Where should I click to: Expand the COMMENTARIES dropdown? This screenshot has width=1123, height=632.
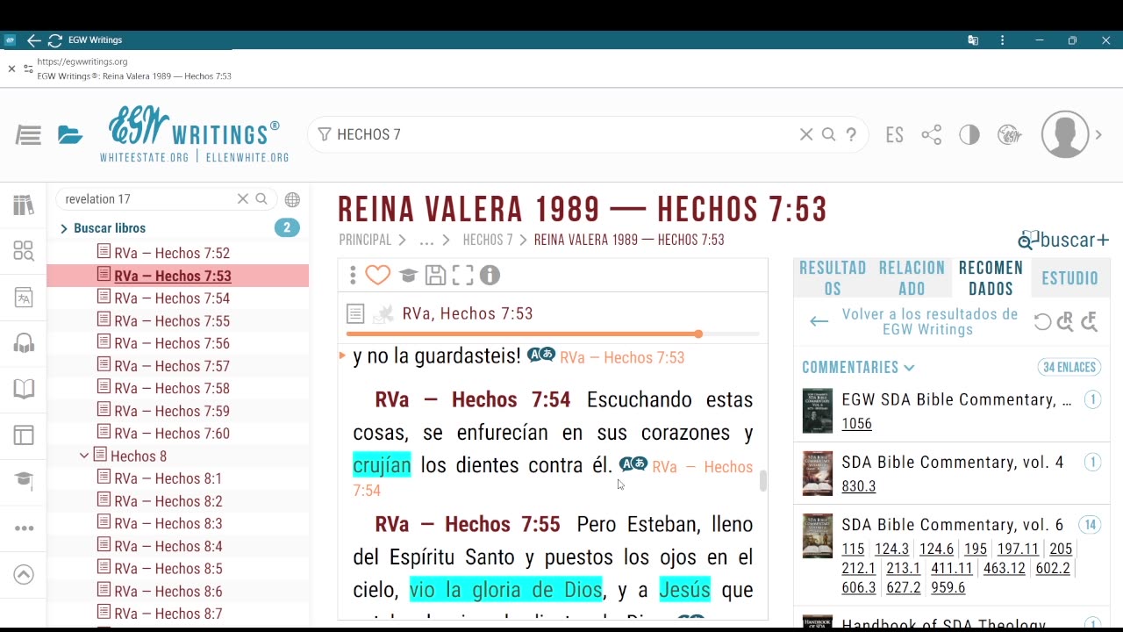click(x=858, y=368)
